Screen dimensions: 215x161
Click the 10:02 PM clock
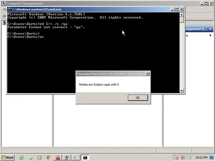coord(201,158)
